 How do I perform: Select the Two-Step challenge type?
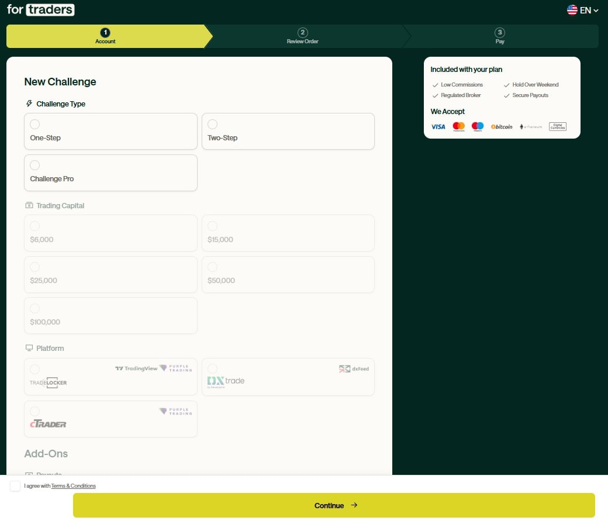[288, 131]
